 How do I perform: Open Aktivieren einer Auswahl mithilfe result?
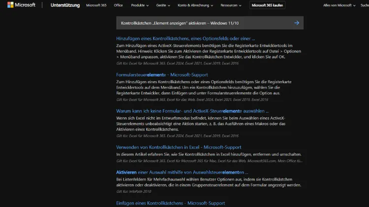182,172
